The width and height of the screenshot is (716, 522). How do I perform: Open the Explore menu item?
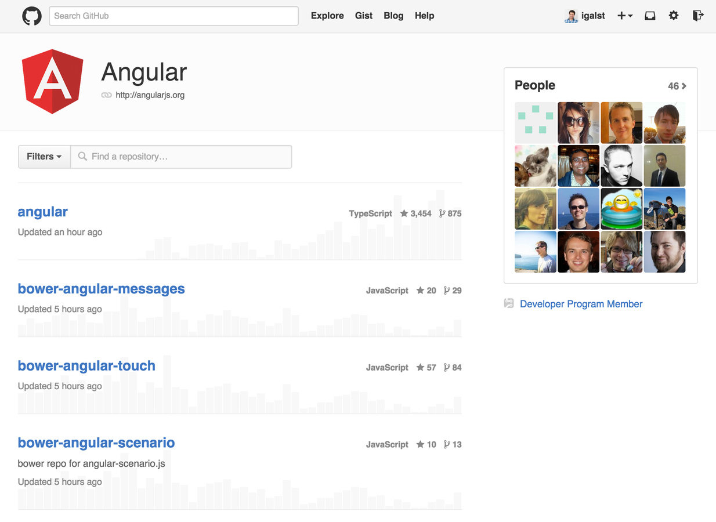coord(327,16)
